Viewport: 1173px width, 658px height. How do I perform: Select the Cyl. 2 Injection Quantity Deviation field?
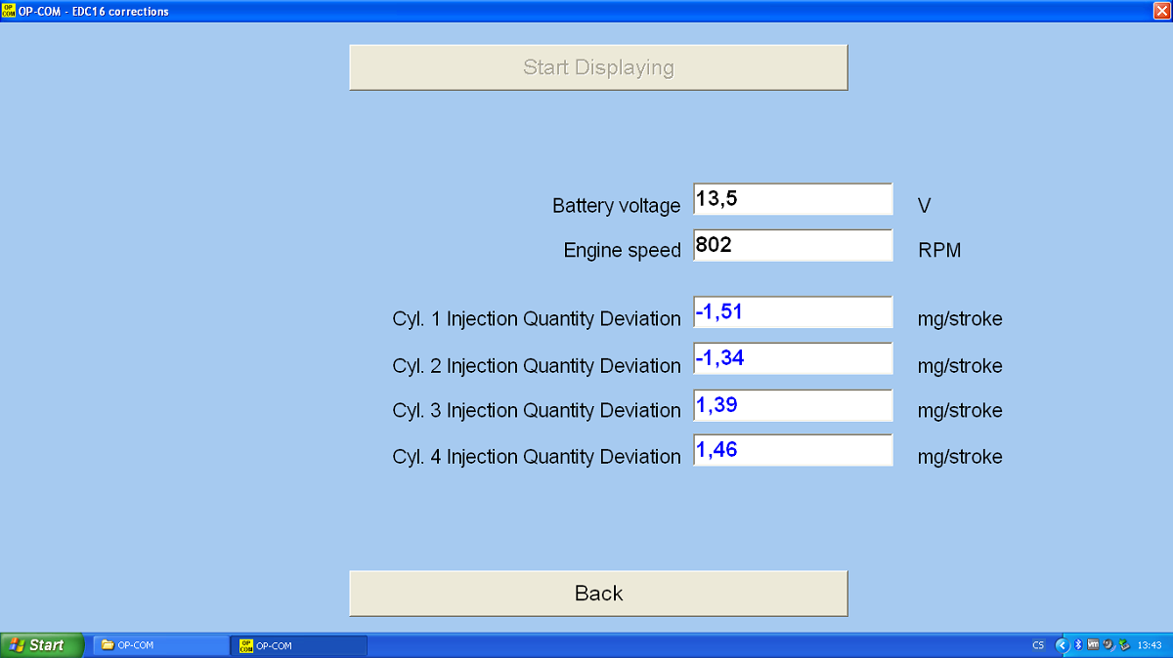click(x=792, y=359)
